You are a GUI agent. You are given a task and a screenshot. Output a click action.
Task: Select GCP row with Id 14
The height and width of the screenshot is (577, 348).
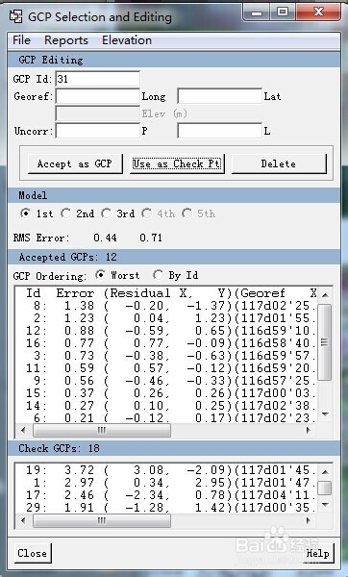166,406
